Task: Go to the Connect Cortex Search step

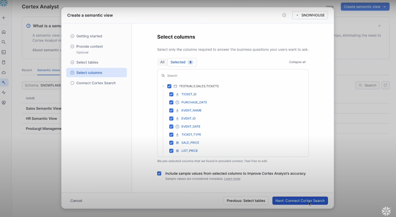Action: 96,83
